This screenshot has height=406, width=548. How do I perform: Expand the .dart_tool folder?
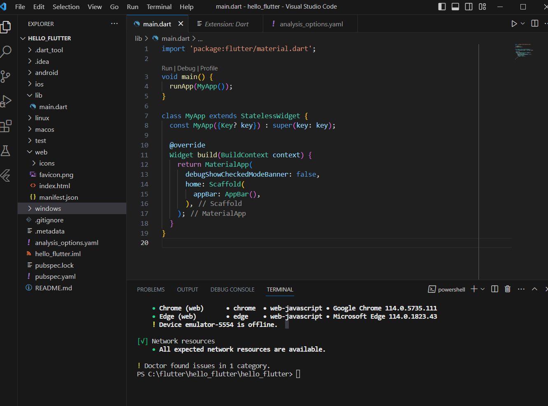point(72,50)
